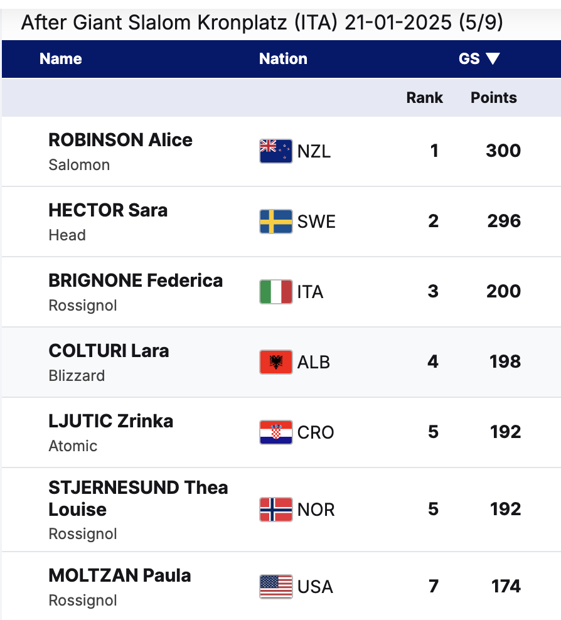Click the New Zealand flag icon

tap(275, 151)
